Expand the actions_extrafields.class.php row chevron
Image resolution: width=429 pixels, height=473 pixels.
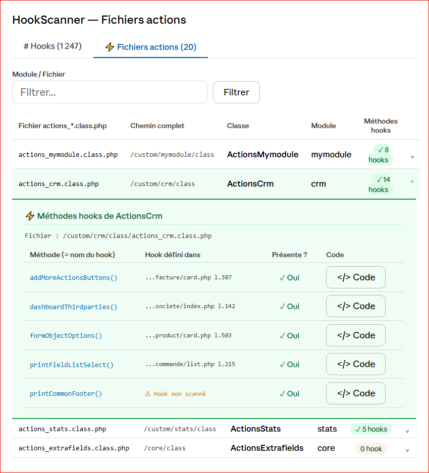coord(407,450)
